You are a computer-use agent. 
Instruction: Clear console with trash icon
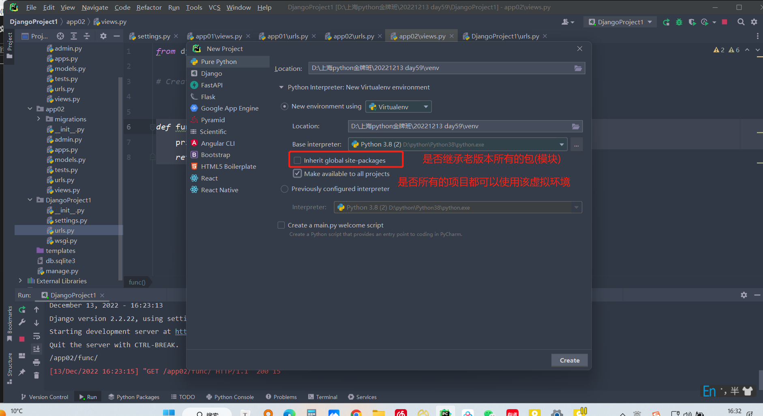click(x=36, y=375)
